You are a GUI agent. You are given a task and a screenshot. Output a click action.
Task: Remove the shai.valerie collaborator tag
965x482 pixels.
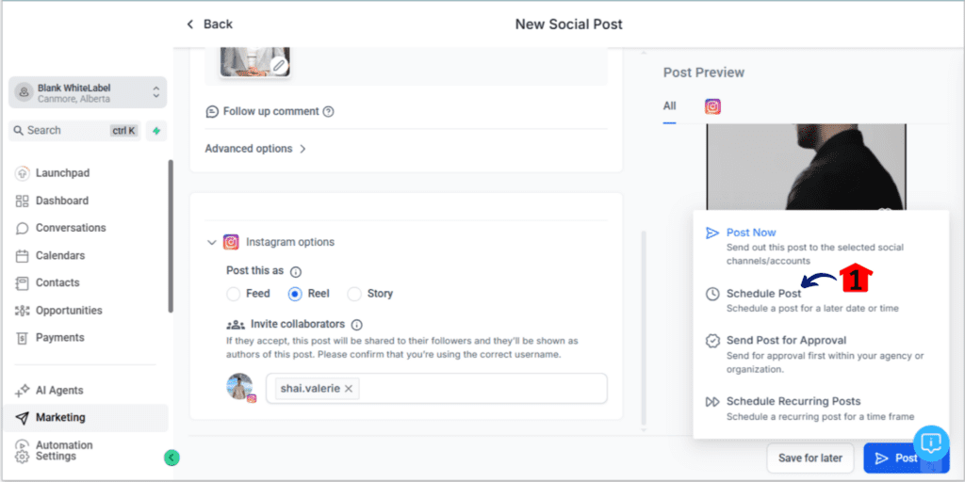click(349, 389)
